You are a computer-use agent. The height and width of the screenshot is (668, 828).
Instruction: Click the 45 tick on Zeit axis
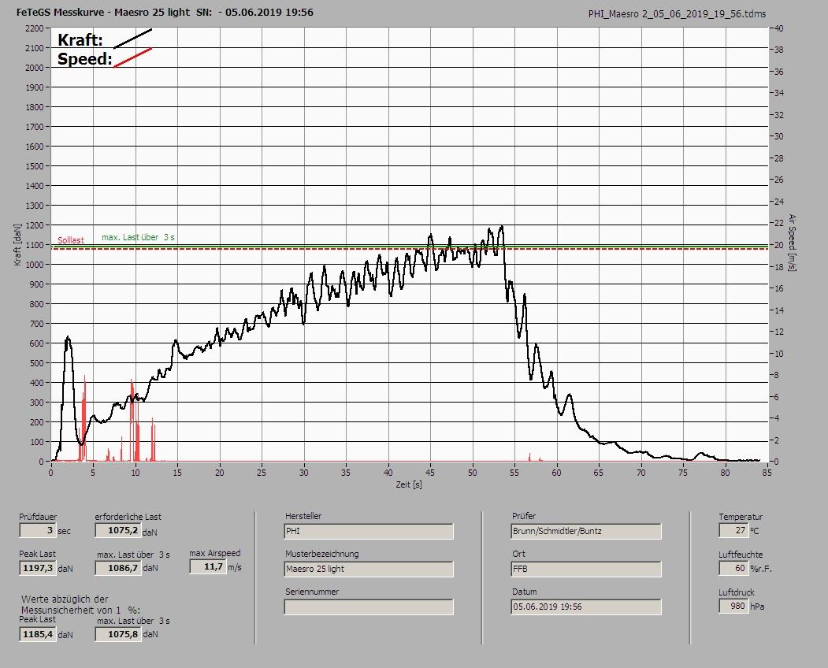430,473
